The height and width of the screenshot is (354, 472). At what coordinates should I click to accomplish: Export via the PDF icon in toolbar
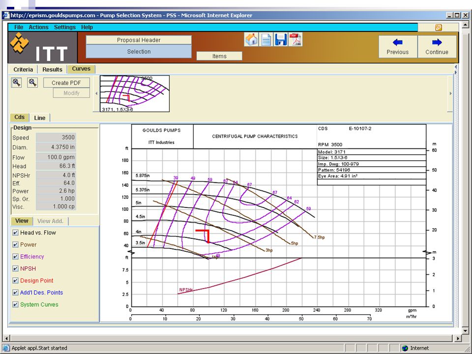click(295, 40)
